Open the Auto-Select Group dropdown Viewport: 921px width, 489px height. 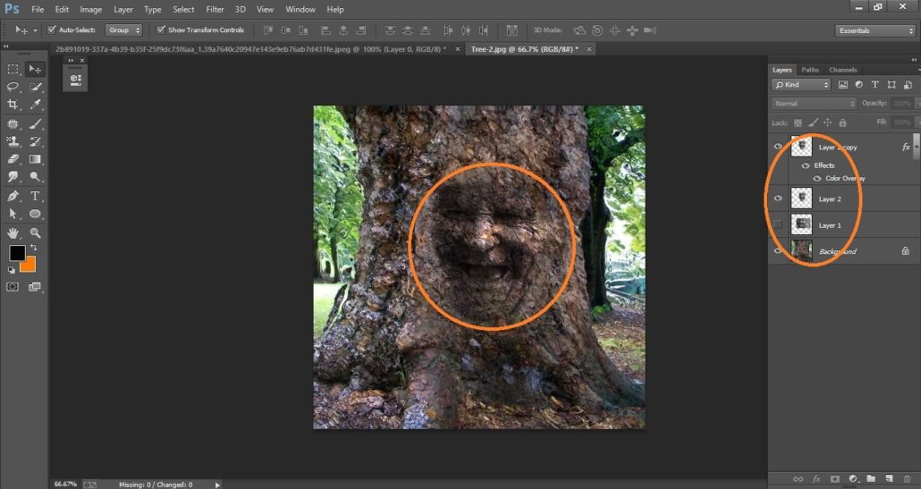click(123, 30)
